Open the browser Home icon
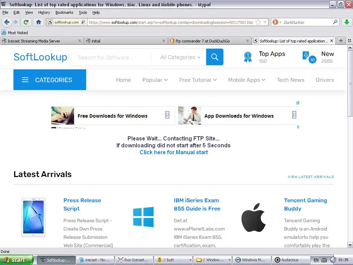 click(39, 22)
